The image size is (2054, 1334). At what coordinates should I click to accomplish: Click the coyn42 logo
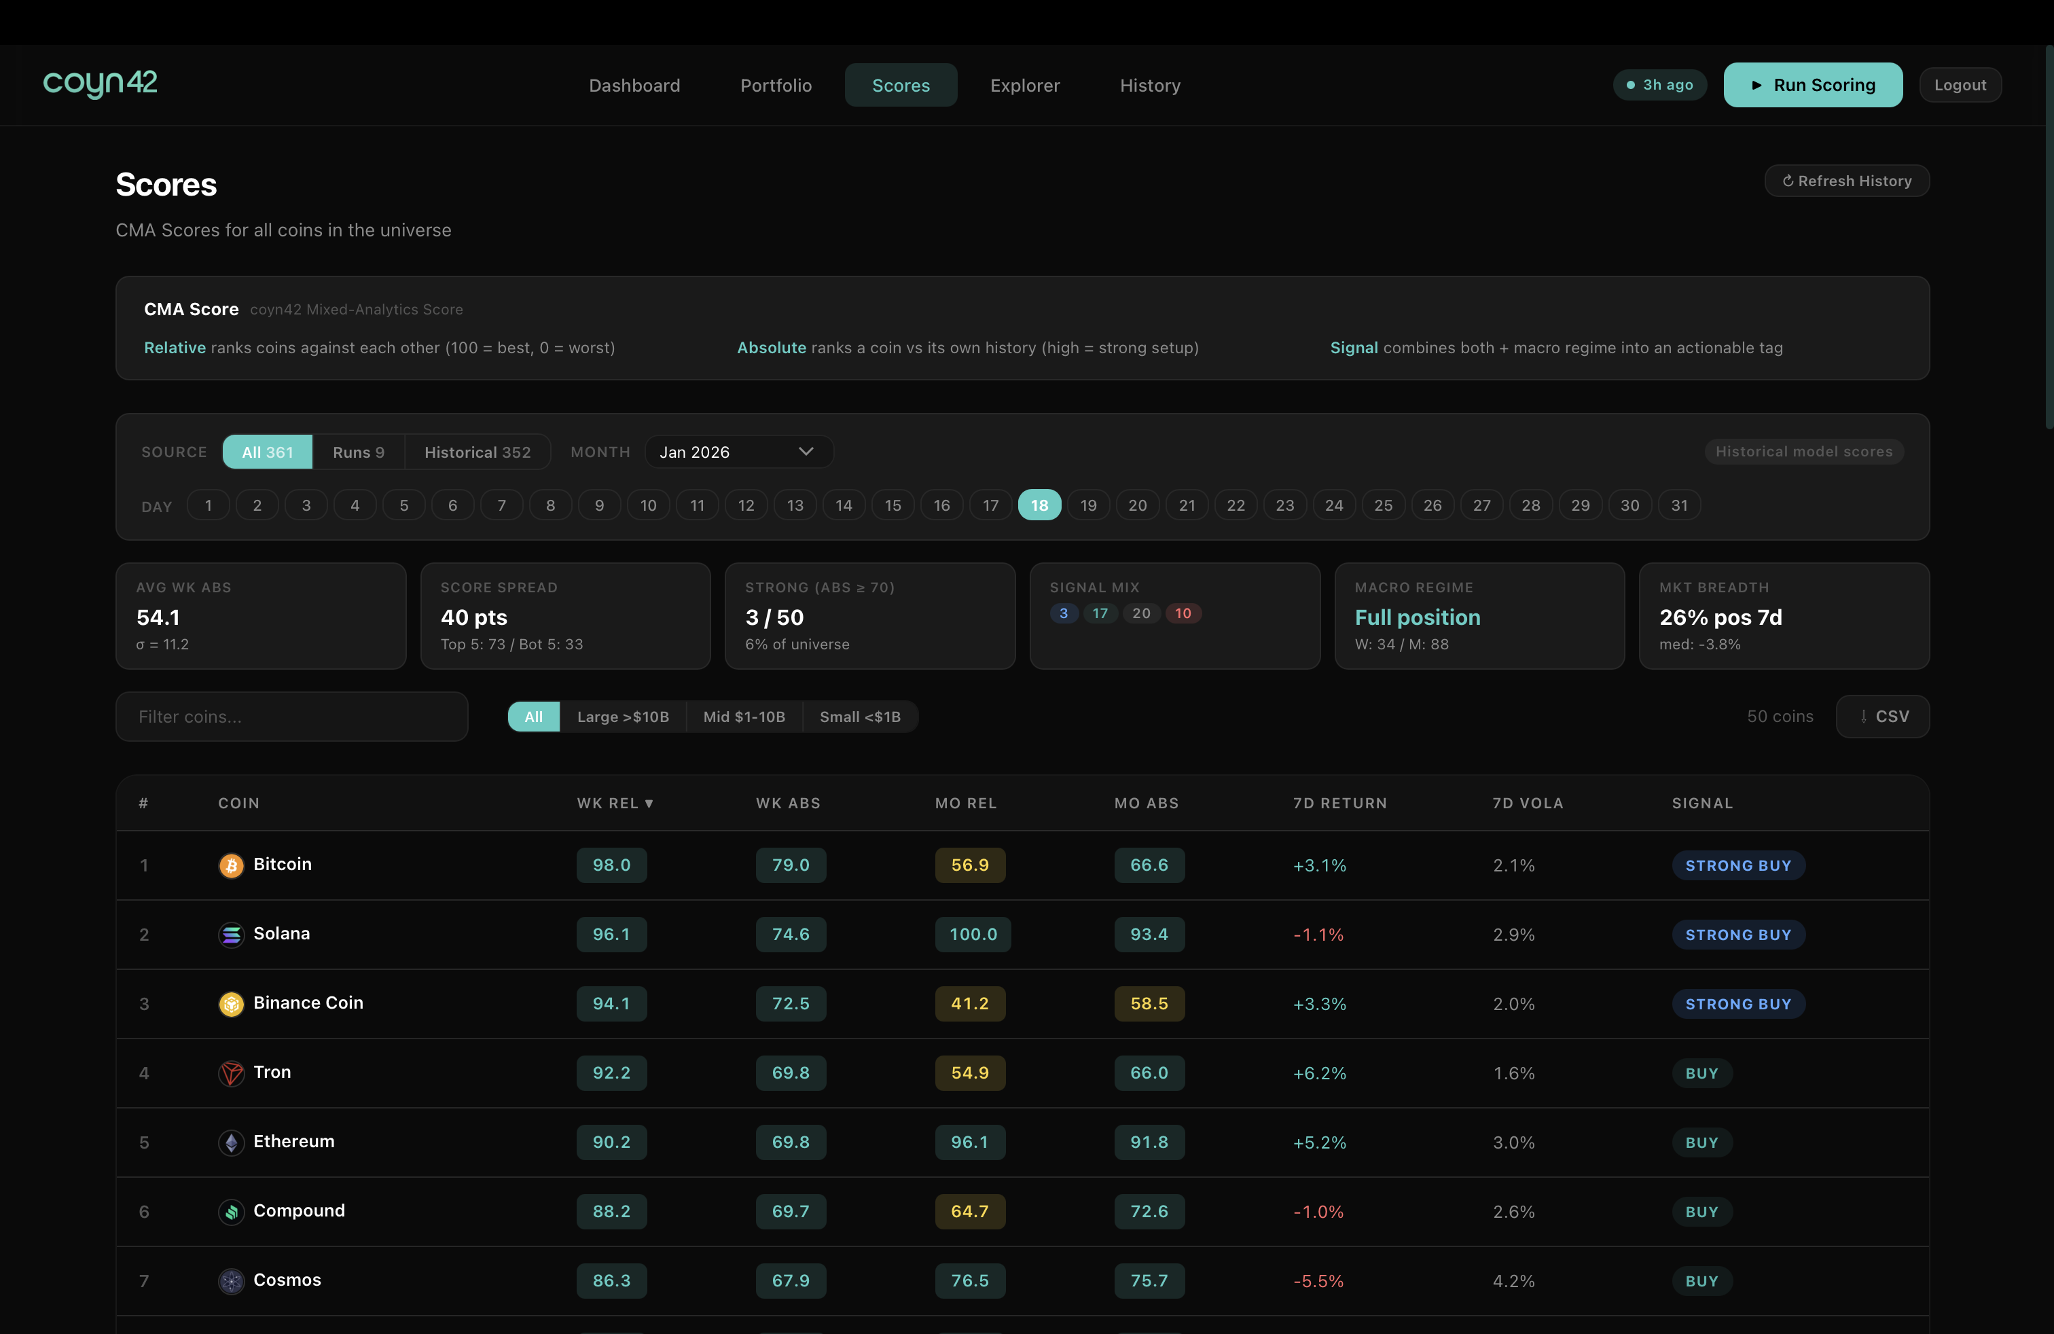[x=100, y=84]
